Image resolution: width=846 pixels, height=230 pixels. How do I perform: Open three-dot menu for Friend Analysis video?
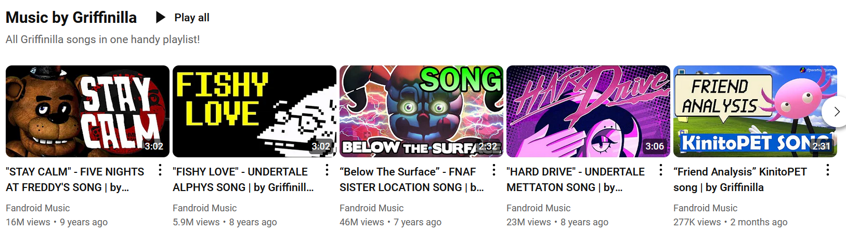pyautogui.click(x=828, y=170)
